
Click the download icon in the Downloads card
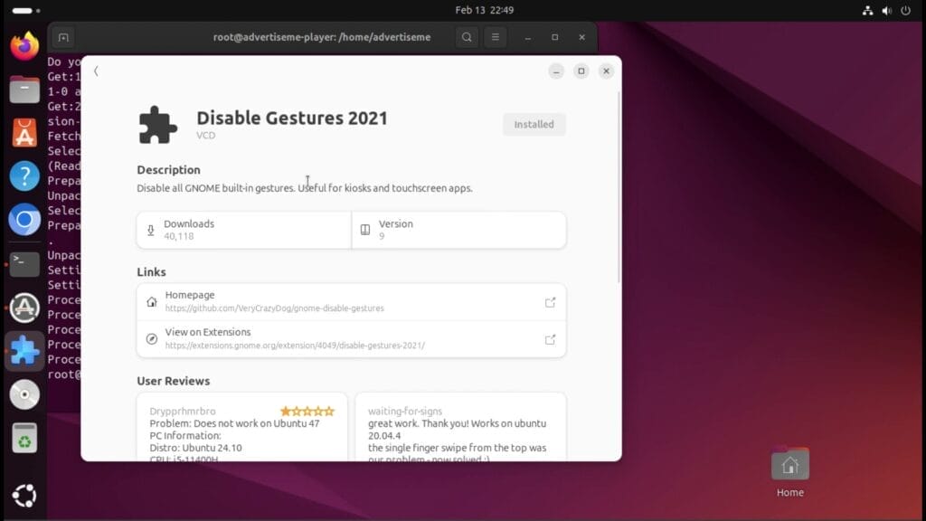click(151, 230)
